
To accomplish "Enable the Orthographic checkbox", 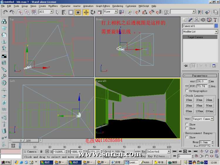I will 187,91.
